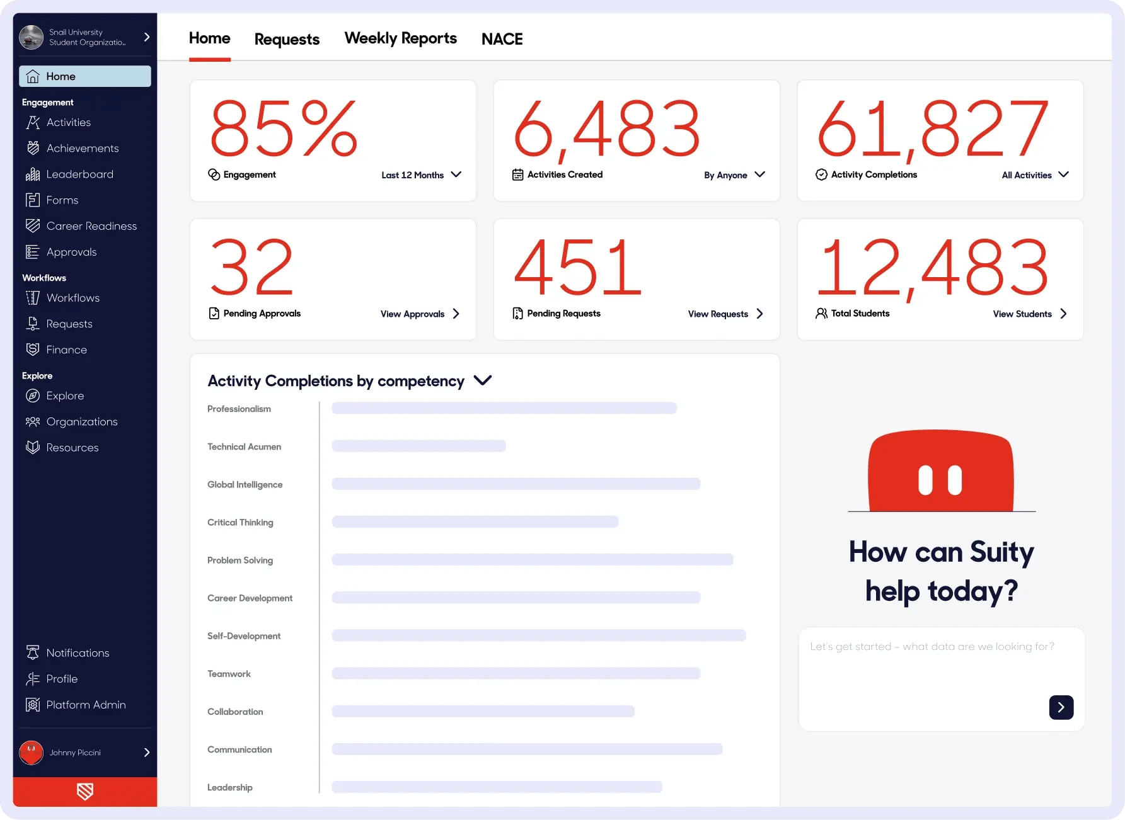
Task: Click the Suity question input field
Action: pyautogui.click(x=942, y=679)
